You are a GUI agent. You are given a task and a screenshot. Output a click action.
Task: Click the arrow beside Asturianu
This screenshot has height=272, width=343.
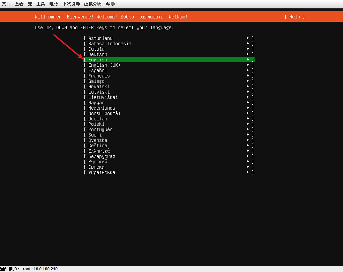[x=248, y=38]
